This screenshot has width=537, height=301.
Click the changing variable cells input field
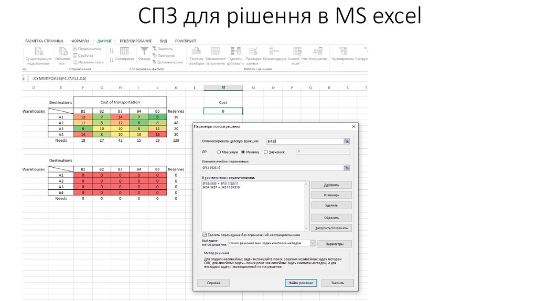(272, 168)
